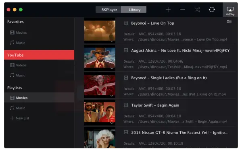Click file path ending 'Ring on It).mp4'

(x=182, y=94)
